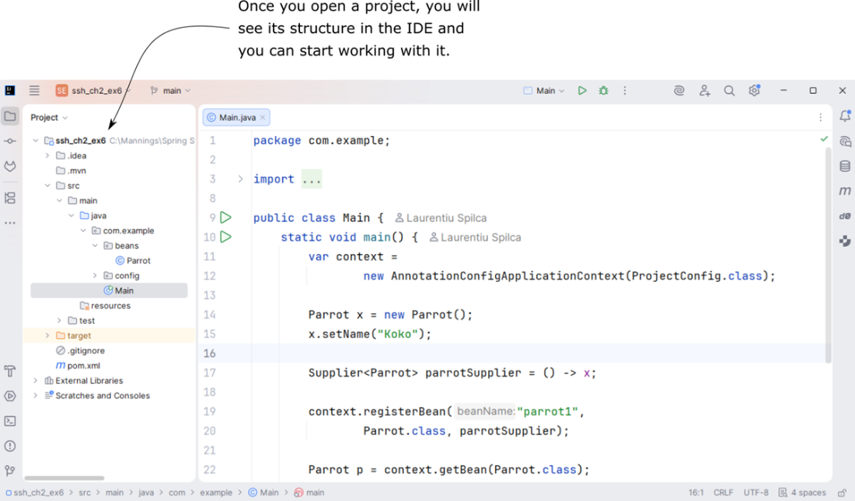This screenshot has width=855, height=501.
Task: Open the AI Assistant swirl icon in title bar
Action: click(x=679, y=91)
